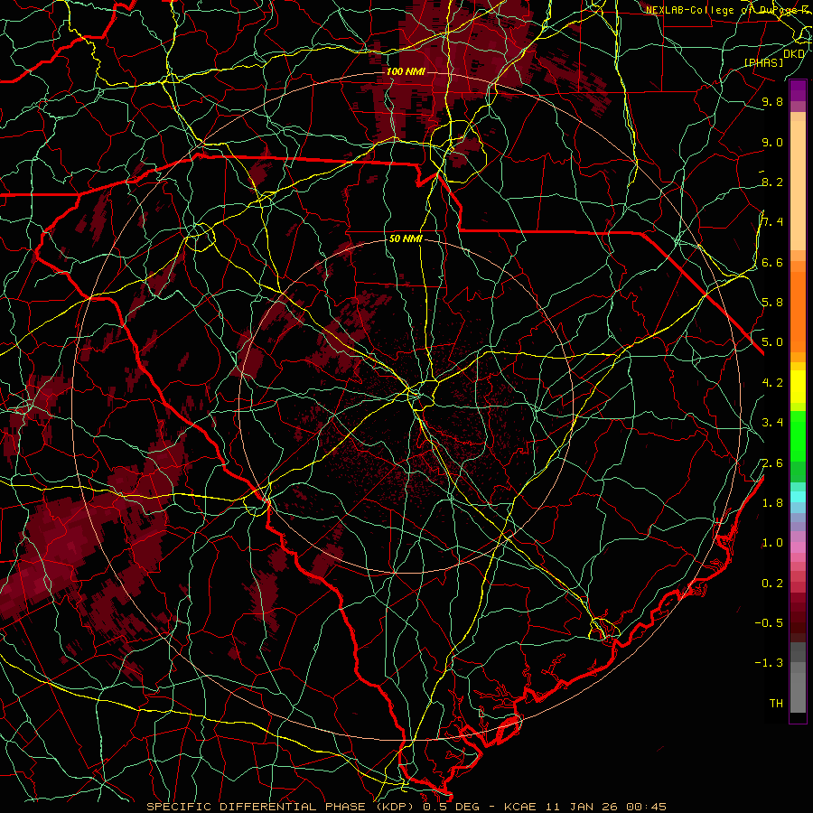Click the 7.4 value on the color scale
Image resolution: width=813 pixels, height=813 pixels.
coord(772,222)
